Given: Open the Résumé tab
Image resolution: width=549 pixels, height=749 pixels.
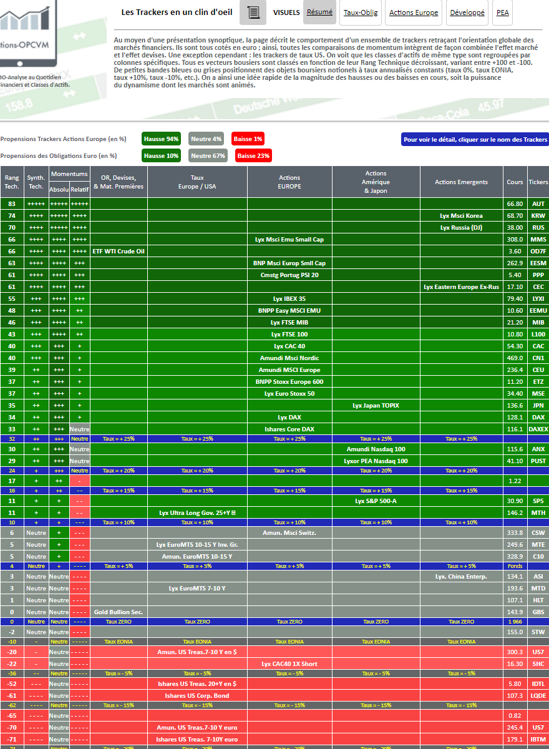Looking at the screenshot, I should coord(319,12).
